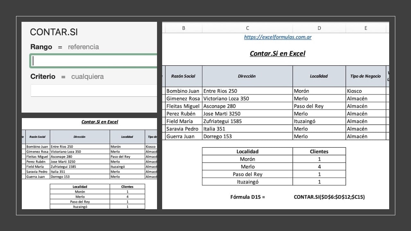The image size is (411, 231).
Task: Click the Dirección column heading
Action: click(247, 76)
